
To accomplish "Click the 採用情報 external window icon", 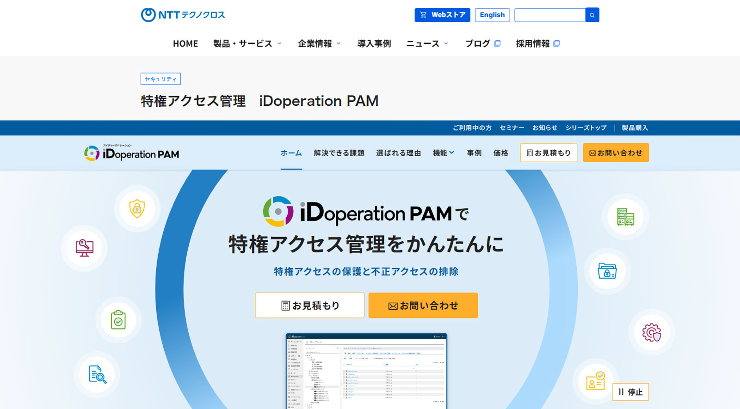I will click(556, 43).
